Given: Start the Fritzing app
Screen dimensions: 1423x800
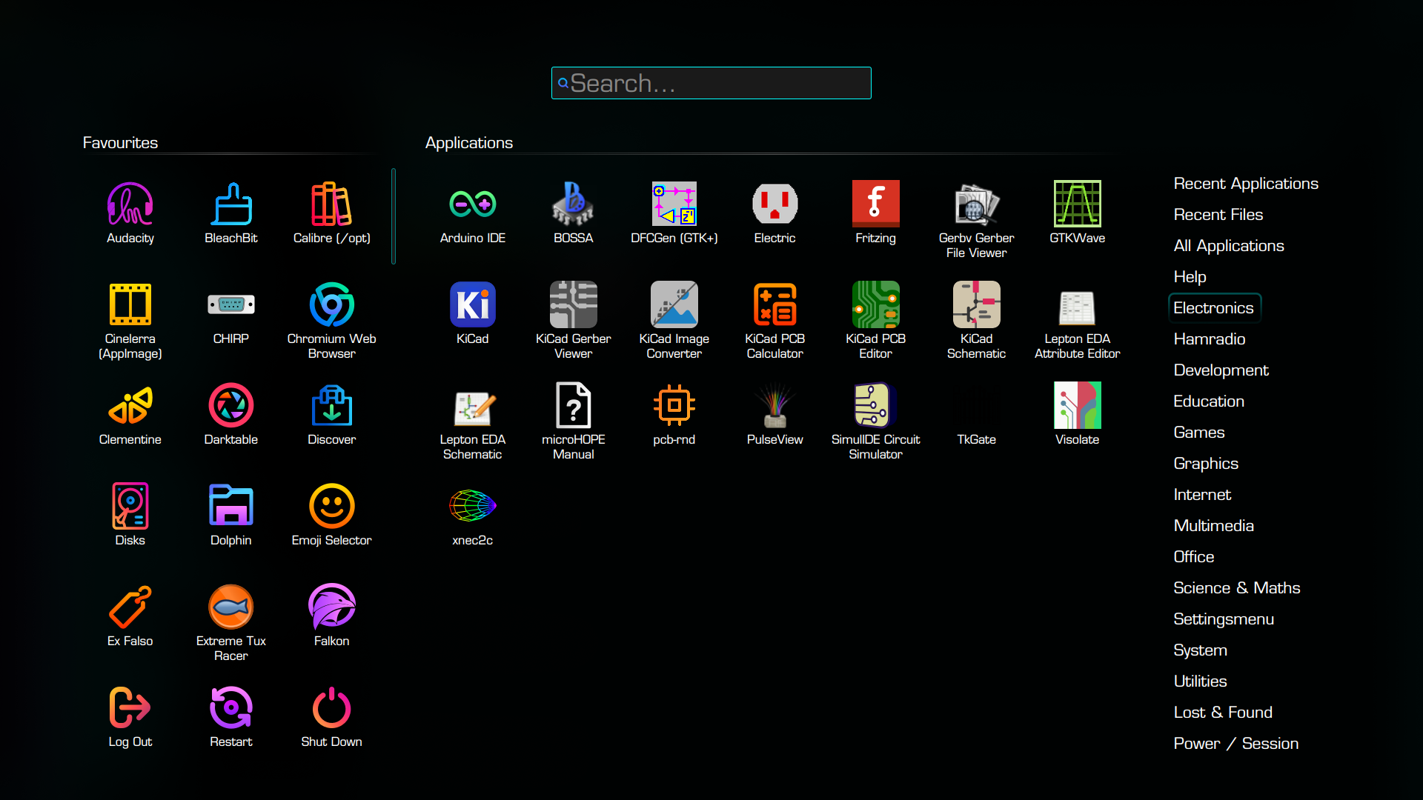Looking at the screenshot, I should coord(875,213).
